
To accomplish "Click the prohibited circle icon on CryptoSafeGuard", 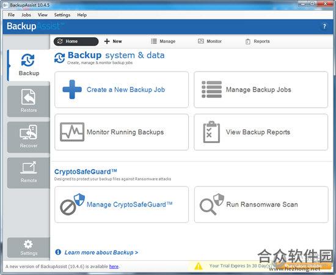I will tap(68, 207).
